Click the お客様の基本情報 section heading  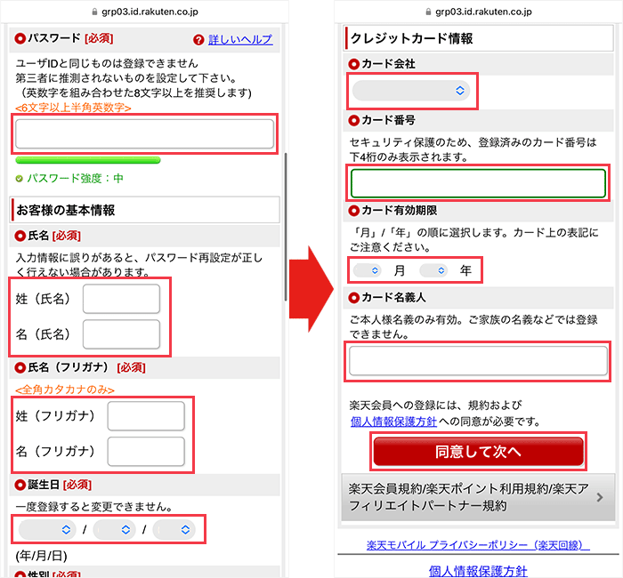pos(66,210)
